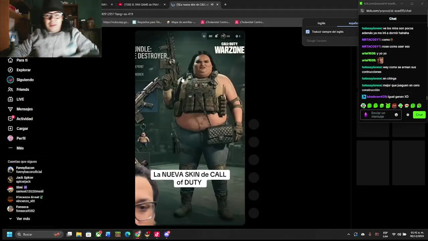Open Wi-Fi network settings in tray

pos(394,234)
